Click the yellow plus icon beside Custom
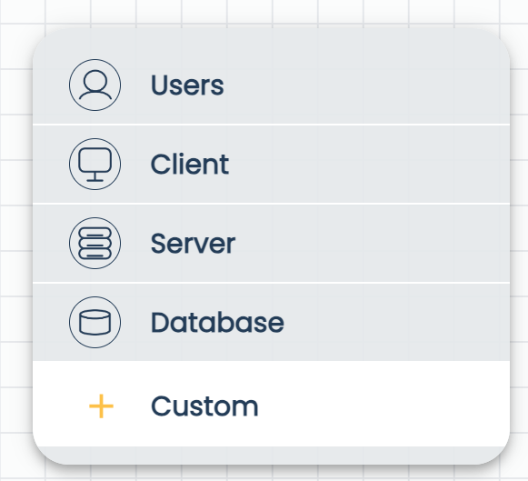The width and height of the screenshot is (528, 481). [x=102, y=406]
